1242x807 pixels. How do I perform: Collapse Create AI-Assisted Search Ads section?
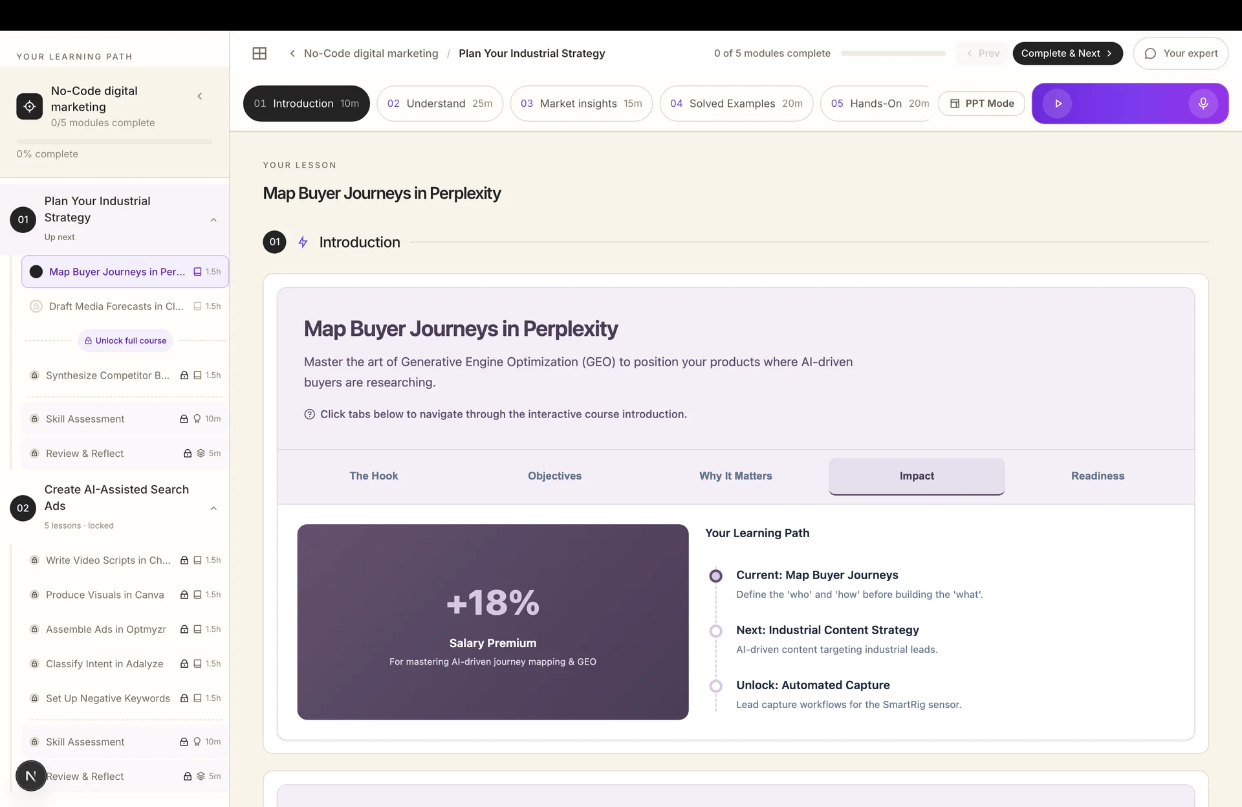pos(213,508)
